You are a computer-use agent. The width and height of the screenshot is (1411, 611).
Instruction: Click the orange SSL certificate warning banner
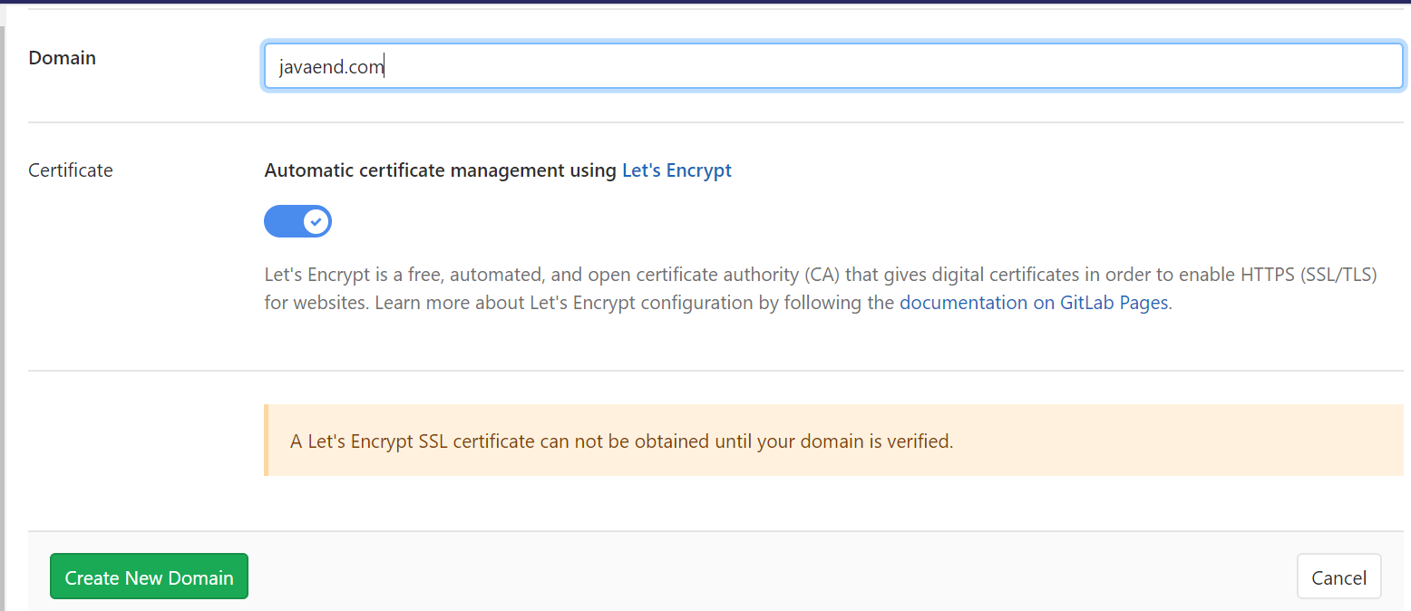tap(834, 441)
